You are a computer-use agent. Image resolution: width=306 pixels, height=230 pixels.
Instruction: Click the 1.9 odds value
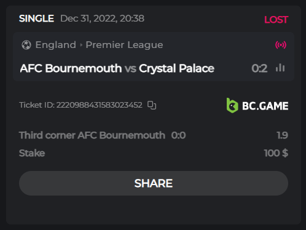[282, 135]
